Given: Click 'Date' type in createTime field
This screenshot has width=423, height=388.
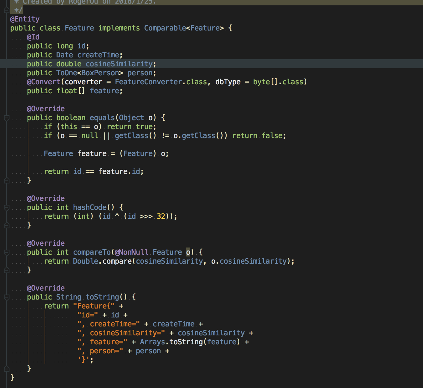Looking at the screenshot, I should 65,55.
